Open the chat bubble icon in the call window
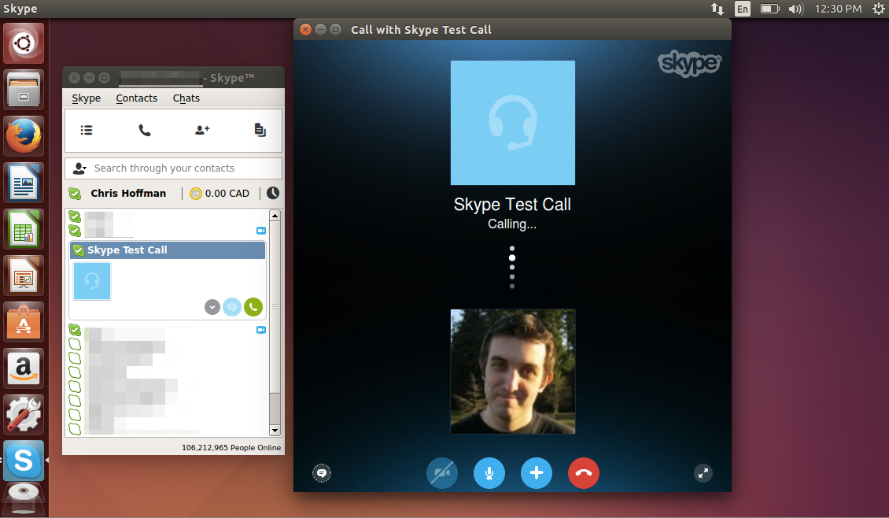Screen dimensions: 889x518 321,473
